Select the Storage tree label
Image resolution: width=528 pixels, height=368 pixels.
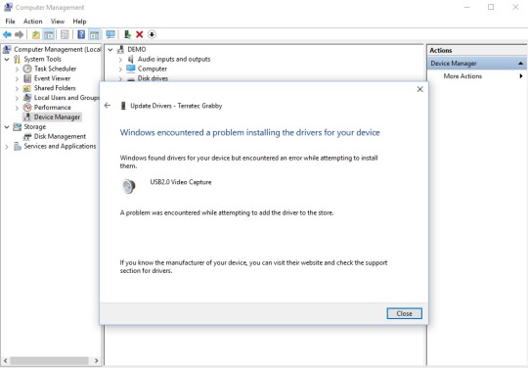(x=34, y=126)
